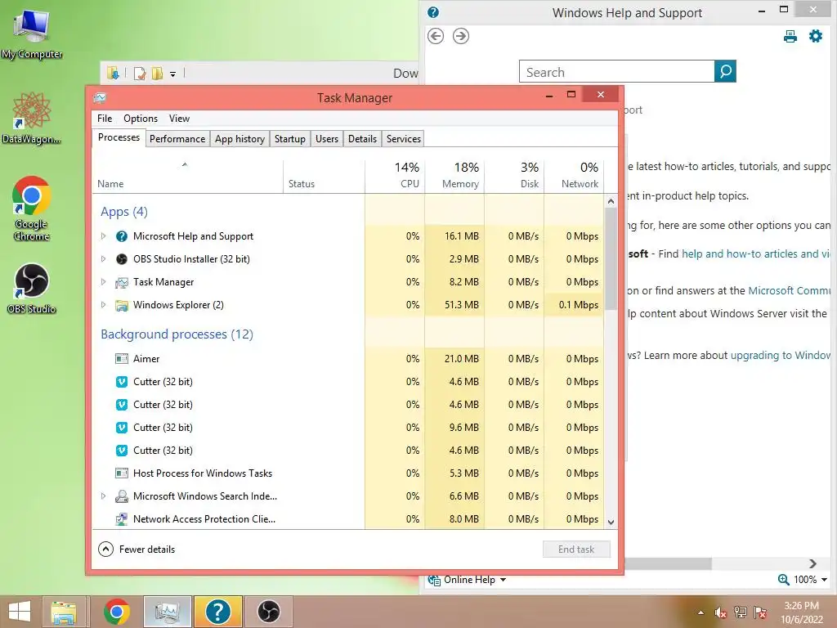Click the upgrading to Windows link

click(x=780, y=355)
